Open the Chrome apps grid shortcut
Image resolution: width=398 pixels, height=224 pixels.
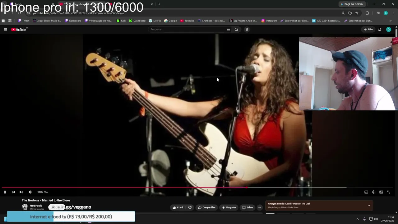tap(10, 21)
